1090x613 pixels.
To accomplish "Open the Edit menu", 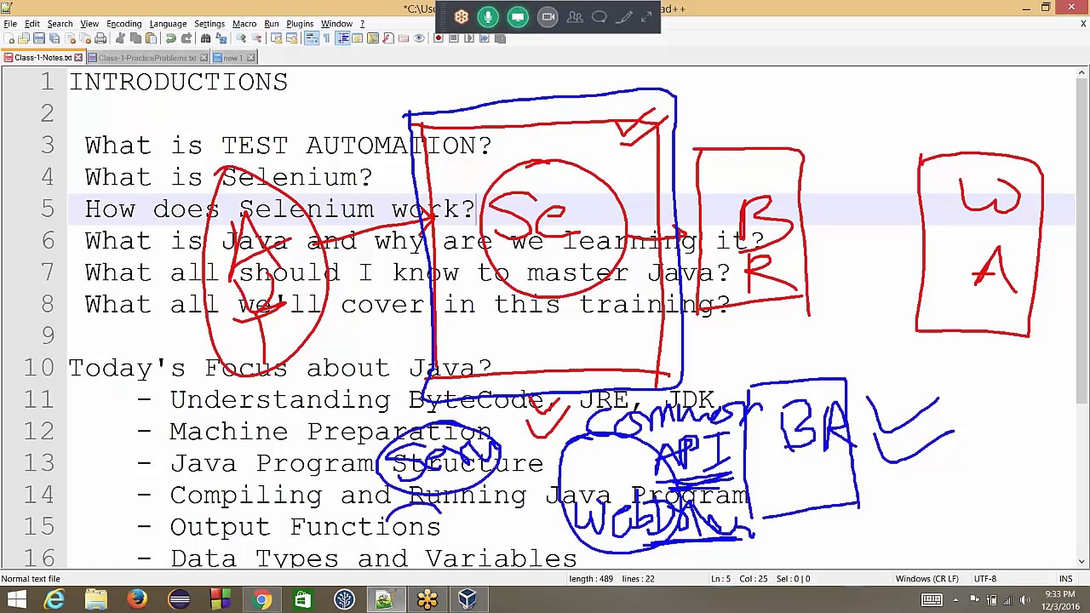I will [32, 23].
